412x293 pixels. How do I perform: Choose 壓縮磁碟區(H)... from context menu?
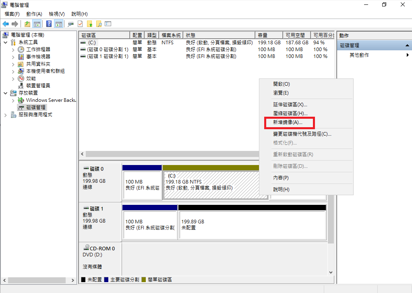pos(306,113)
